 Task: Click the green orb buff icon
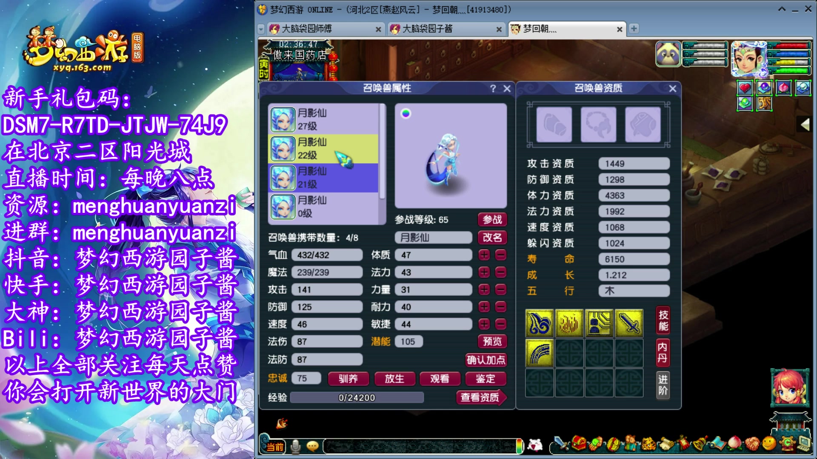(745, 103)
